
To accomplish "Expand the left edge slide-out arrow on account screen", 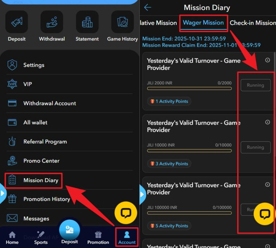I will 3,193.
